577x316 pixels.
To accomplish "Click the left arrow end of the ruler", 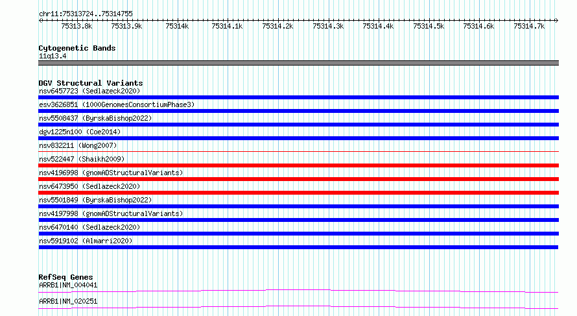I will pos(40,21).
